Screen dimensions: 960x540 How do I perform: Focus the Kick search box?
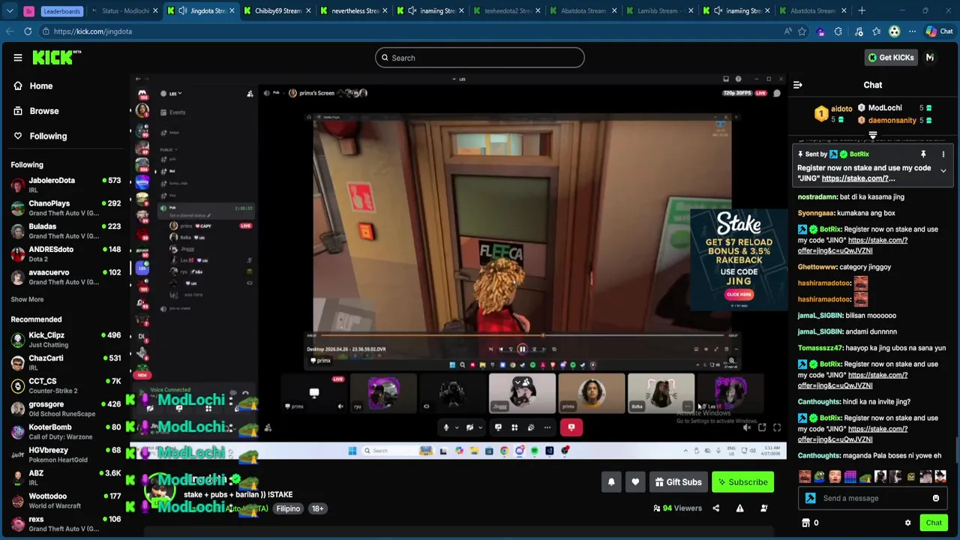[x=480, y=58]
